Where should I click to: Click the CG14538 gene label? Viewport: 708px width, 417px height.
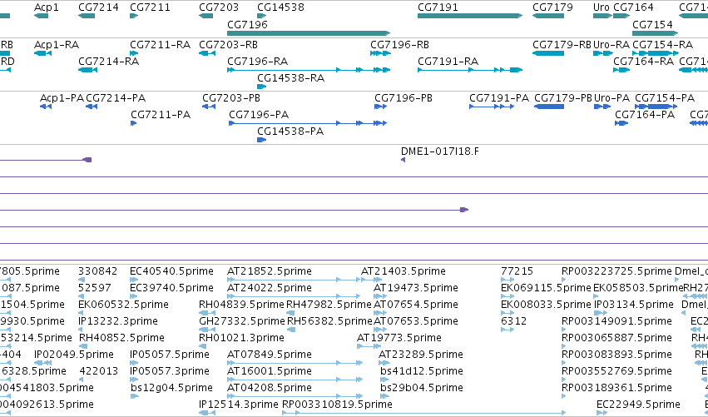pos(280,7)
